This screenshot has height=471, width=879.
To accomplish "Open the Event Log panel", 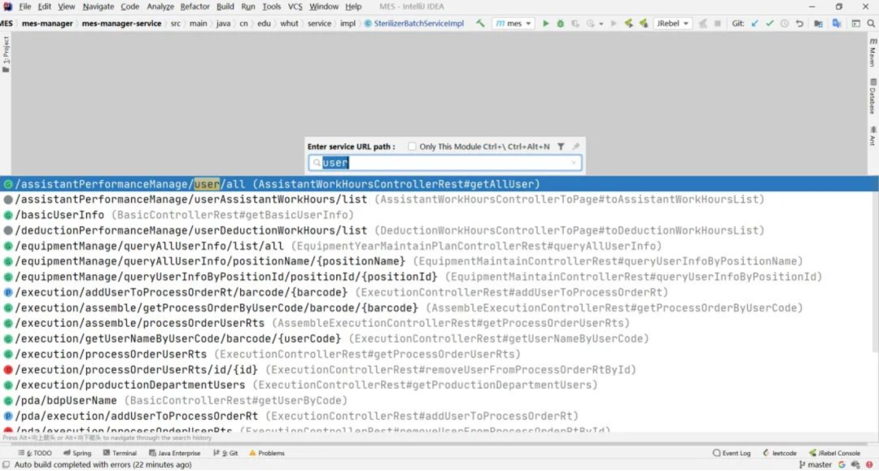I will [x=732, y=453].
